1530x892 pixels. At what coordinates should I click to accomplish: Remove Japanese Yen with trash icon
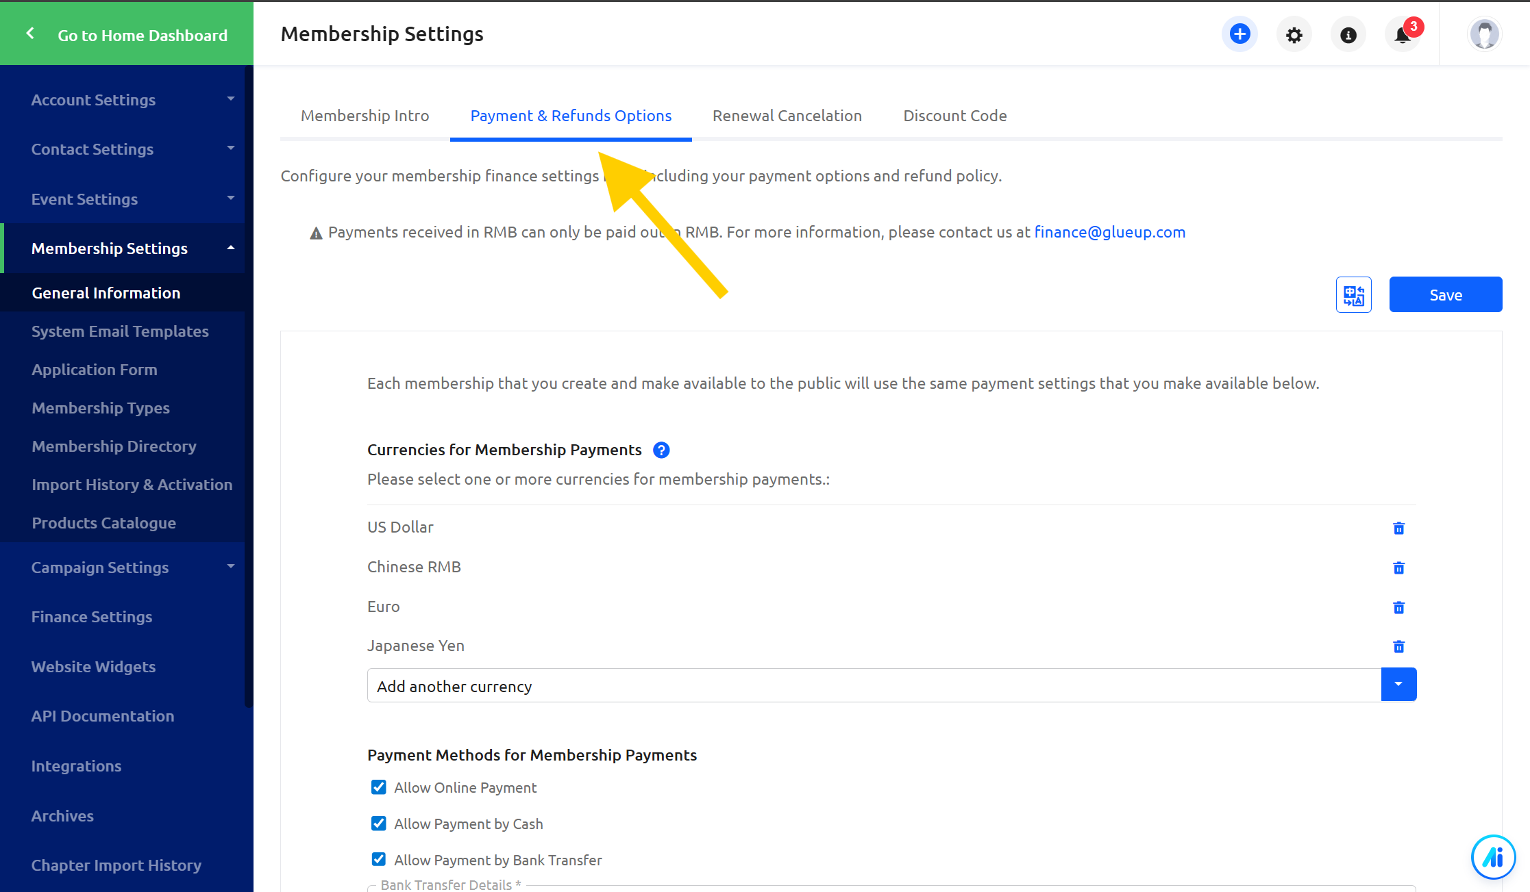pyautogui.click(x=1398, y=646)
